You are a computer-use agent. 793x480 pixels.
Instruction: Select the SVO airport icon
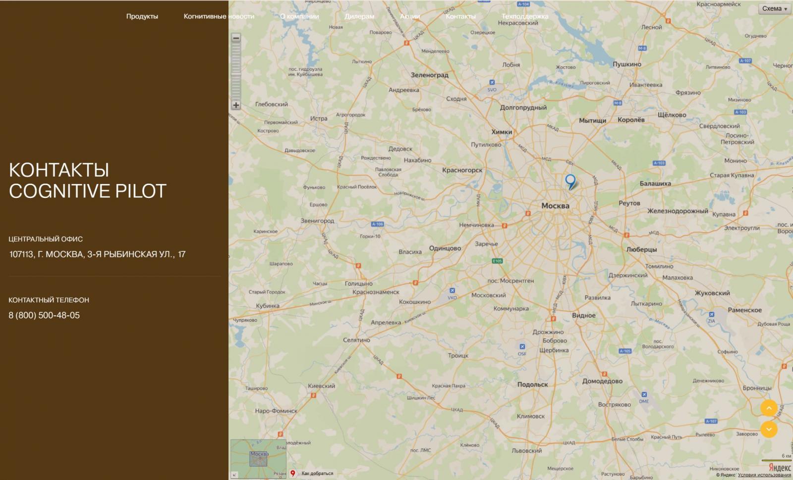(x=492, y=83)
